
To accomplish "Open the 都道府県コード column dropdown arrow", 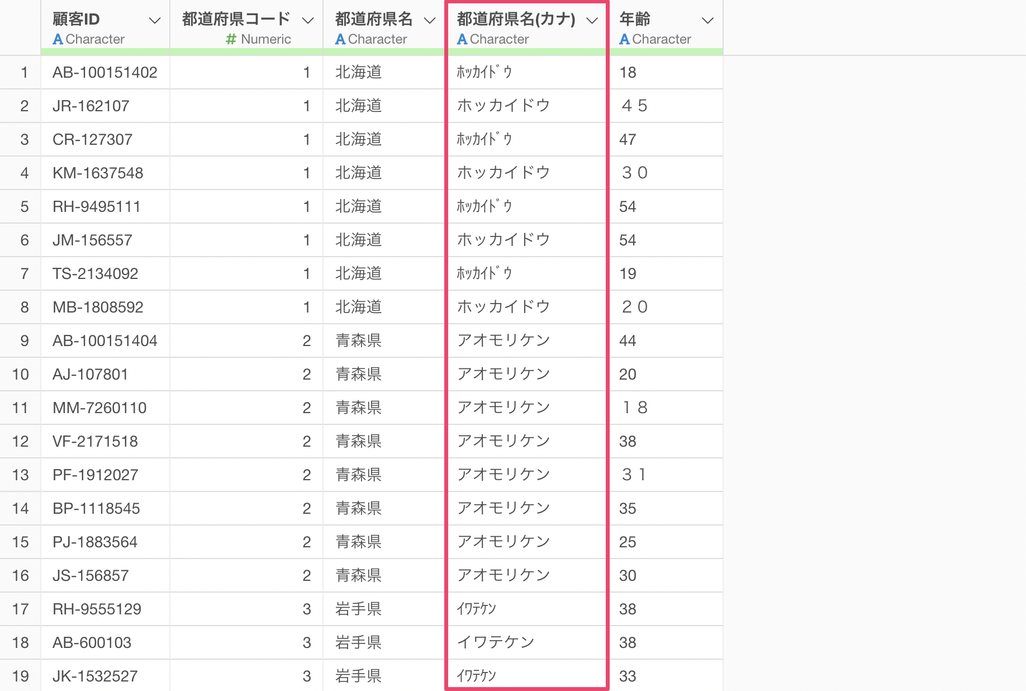I will coord(307,21).
